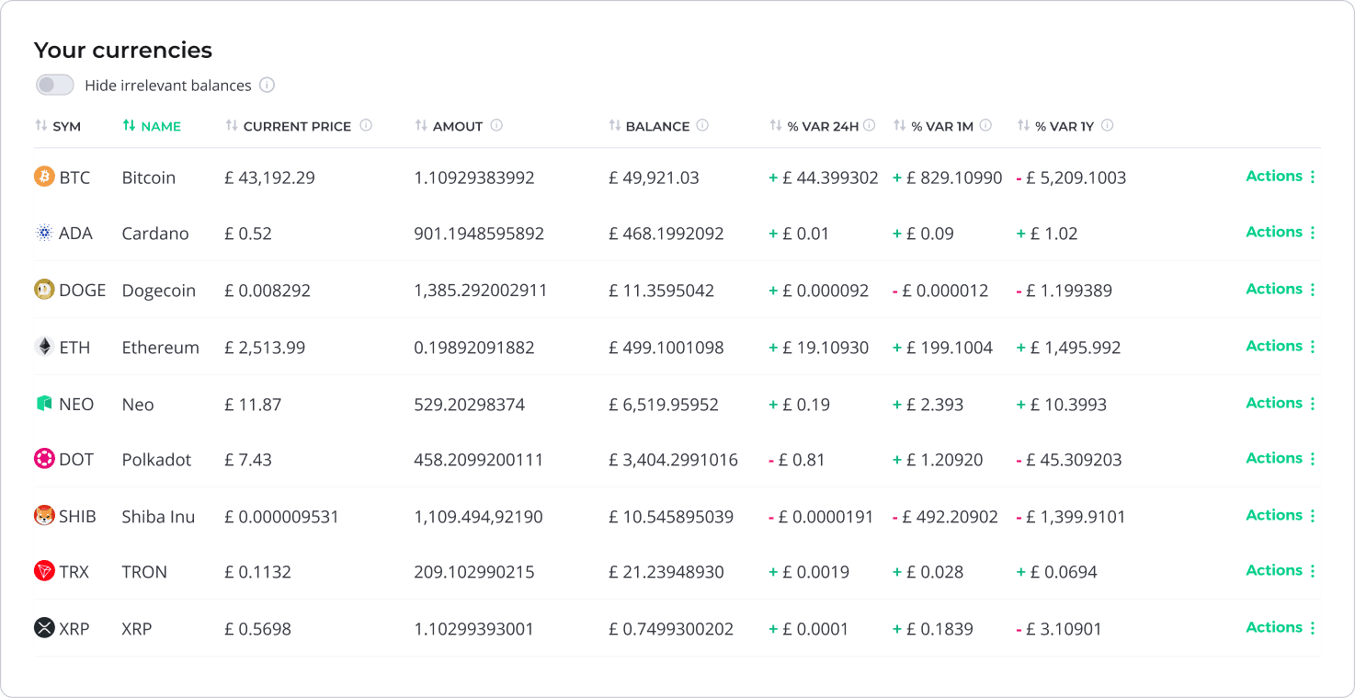This screenshot has width=1355, height=698.
Task: Click Actions for the Cardano row
Action: [x=1273, y=233]
